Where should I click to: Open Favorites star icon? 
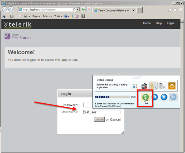(x=175, y=10)
